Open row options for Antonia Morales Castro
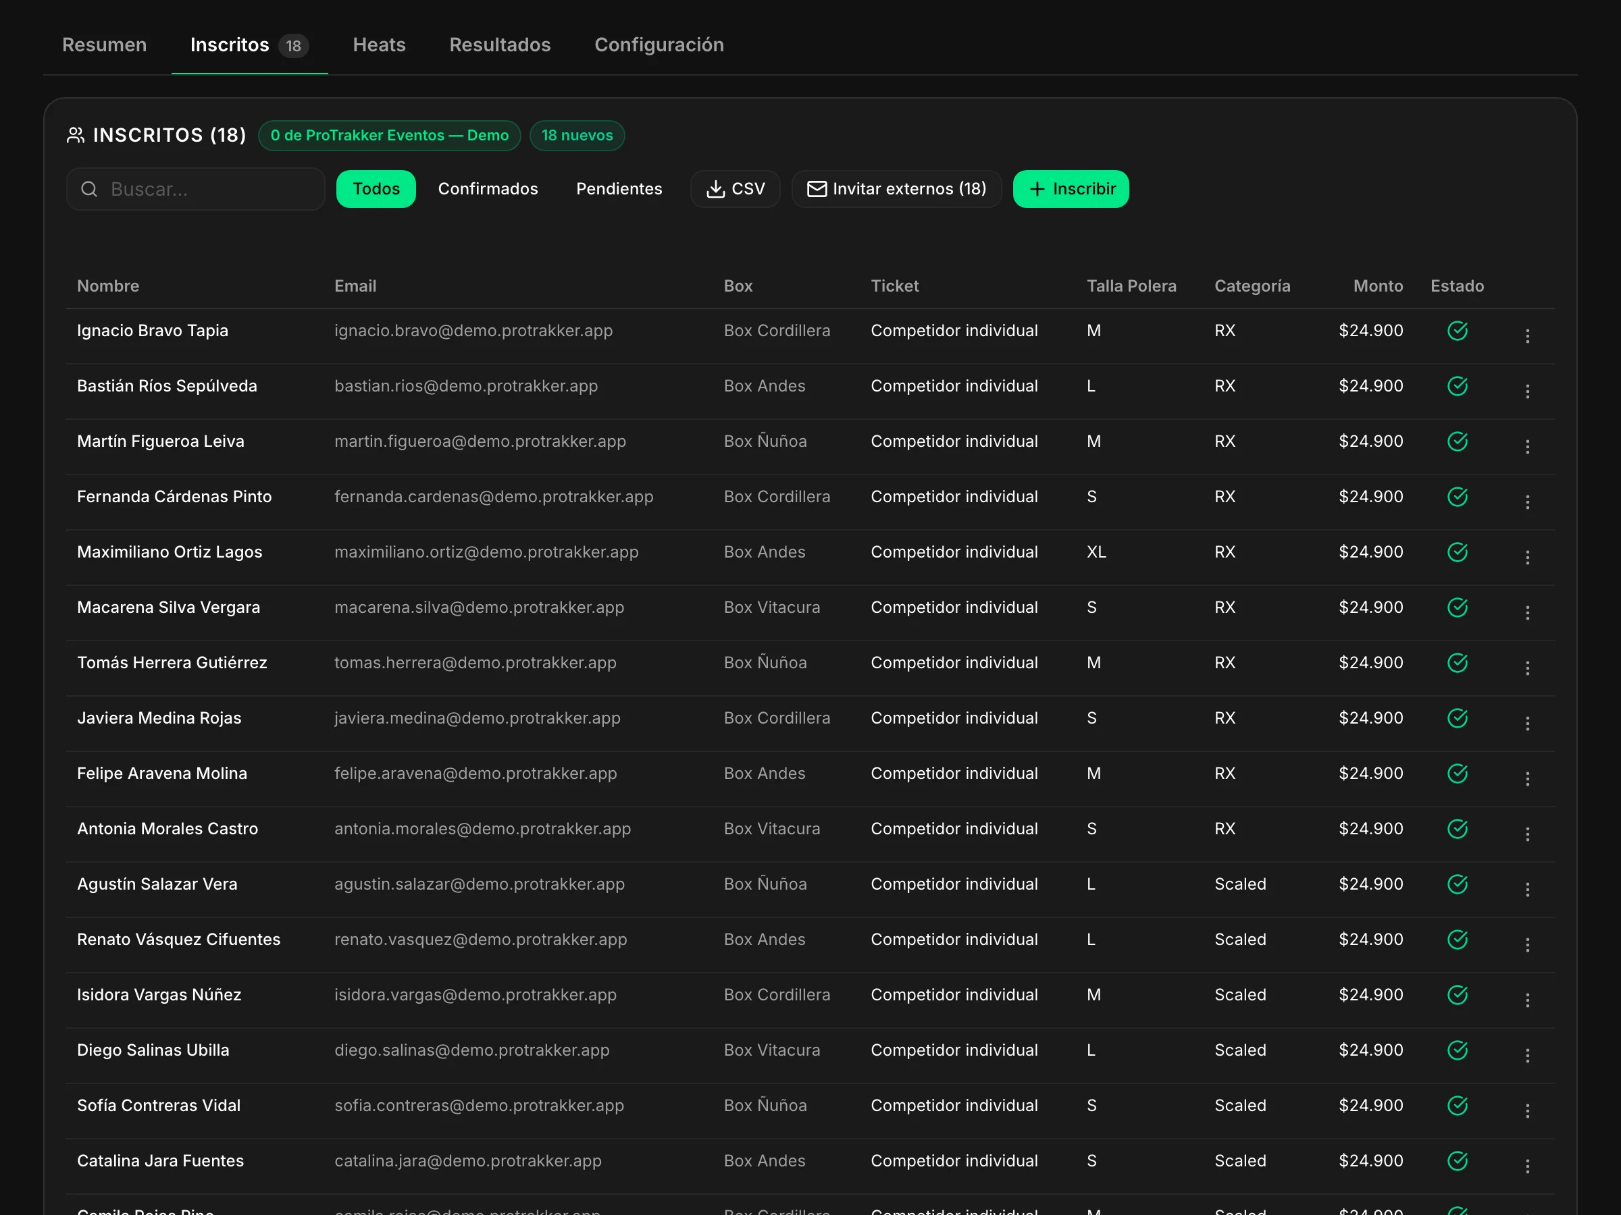This screenshot has width=1621, height=1215. tap(1527, 834)
